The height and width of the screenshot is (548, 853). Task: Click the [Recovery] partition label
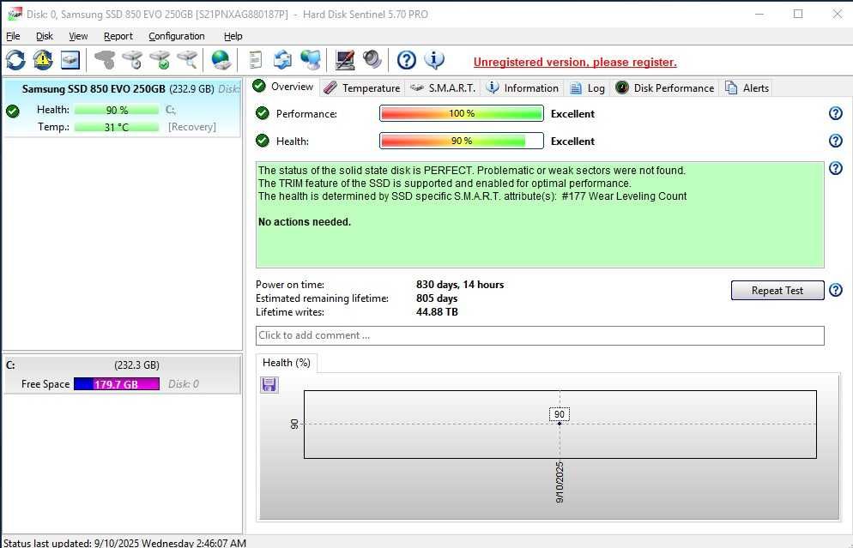(192, 127)
